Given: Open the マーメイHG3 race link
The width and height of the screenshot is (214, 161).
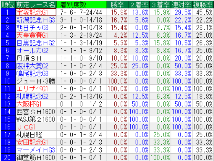Looking at the screenshot, I should click(x=35, y=150).
